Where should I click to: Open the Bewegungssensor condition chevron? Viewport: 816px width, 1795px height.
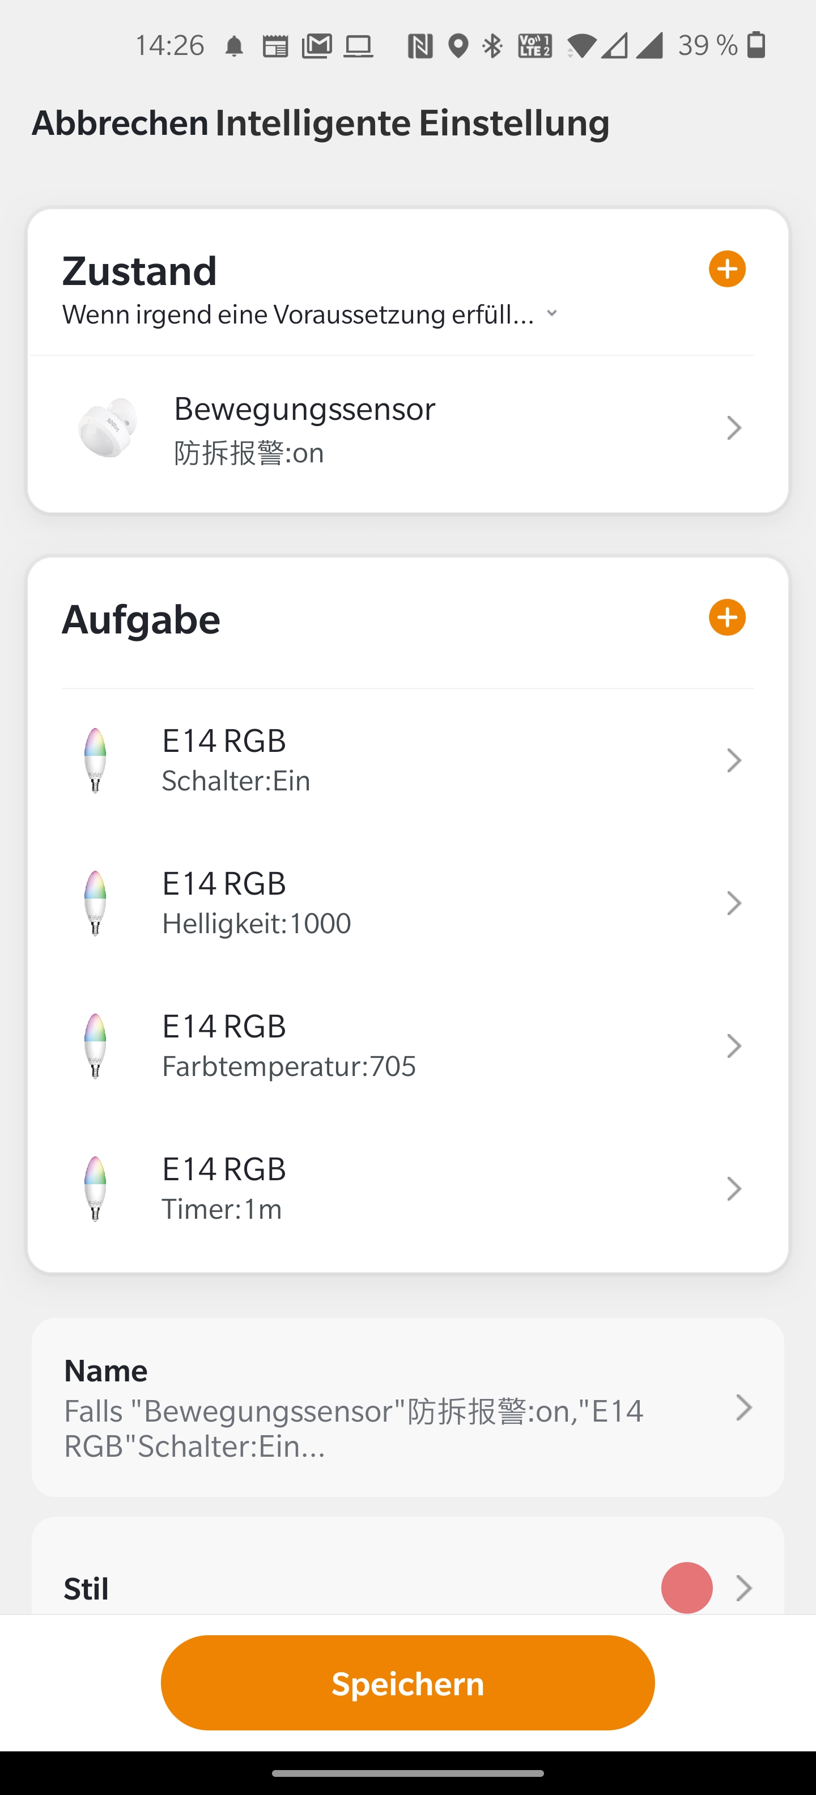[733, 428]
